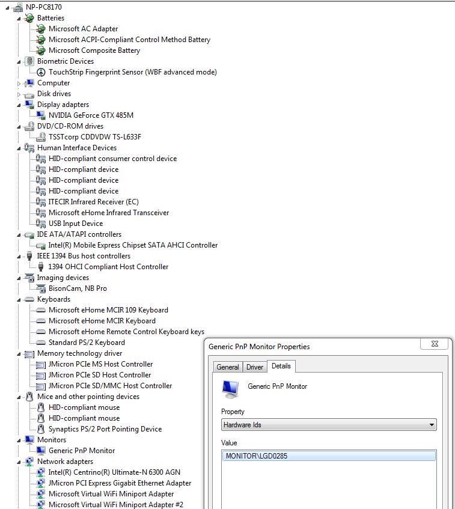Viewport: 455px width, 509px height.
Task: Expand the Disk drives tree node
Action: (19, 94)
